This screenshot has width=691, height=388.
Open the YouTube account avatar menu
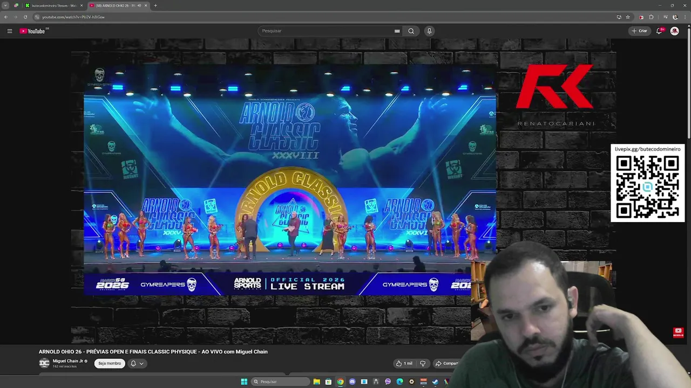pyautogui.click(x=674, y=31)
